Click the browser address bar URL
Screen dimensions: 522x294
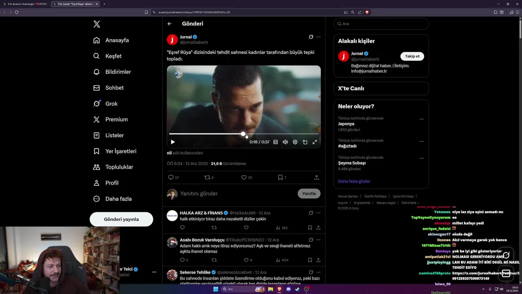click(x=194, y=12)
